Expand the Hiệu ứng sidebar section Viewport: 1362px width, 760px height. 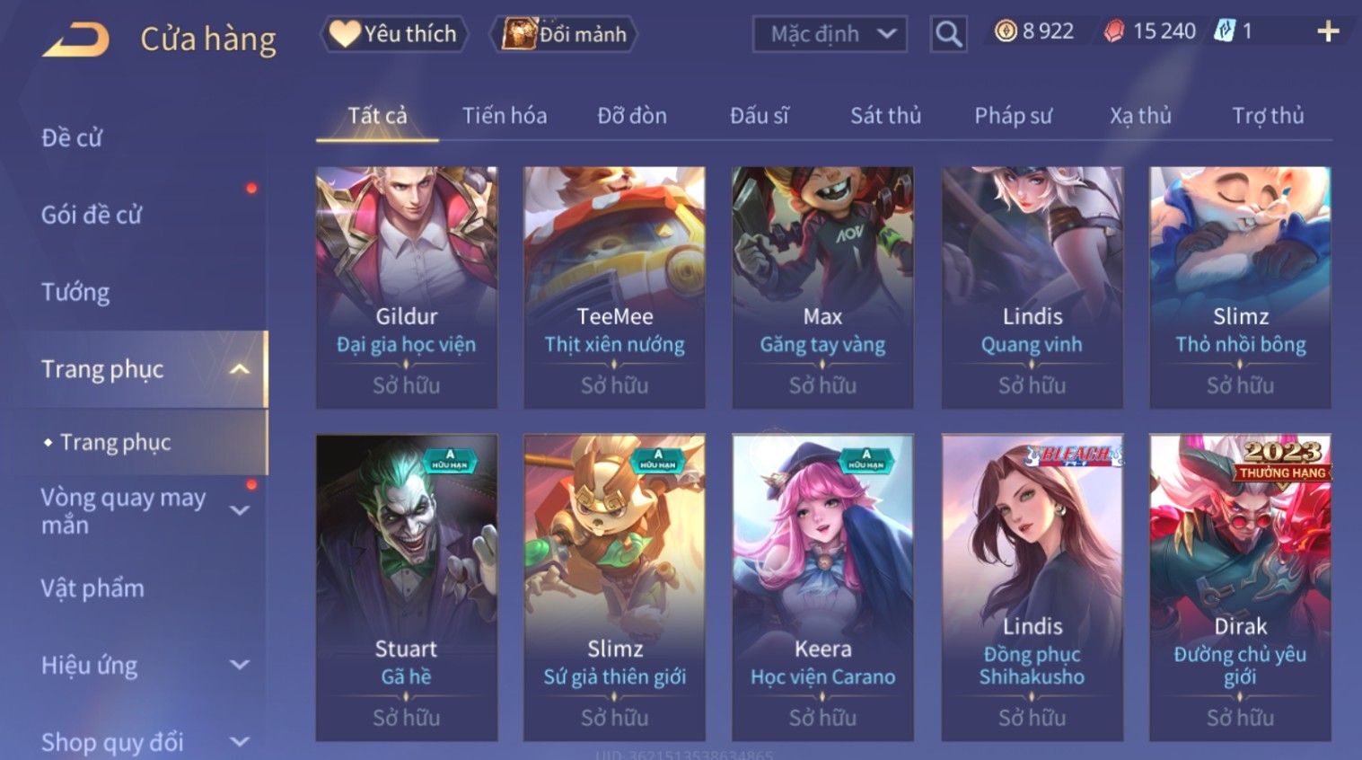click(x=240, y=666)
